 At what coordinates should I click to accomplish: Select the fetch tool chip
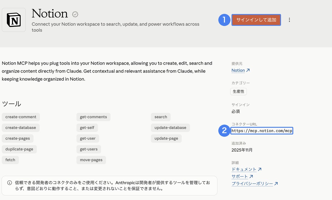(x=10, y=160)
